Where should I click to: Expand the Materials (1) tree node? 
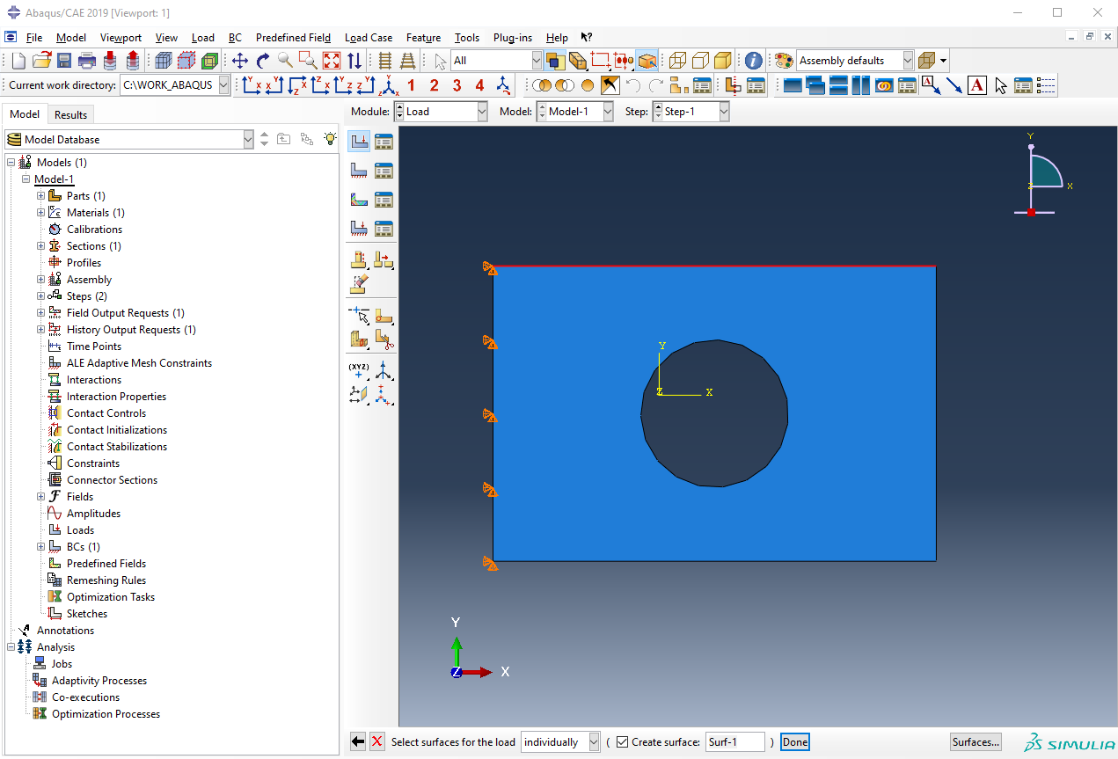(40, 213)
